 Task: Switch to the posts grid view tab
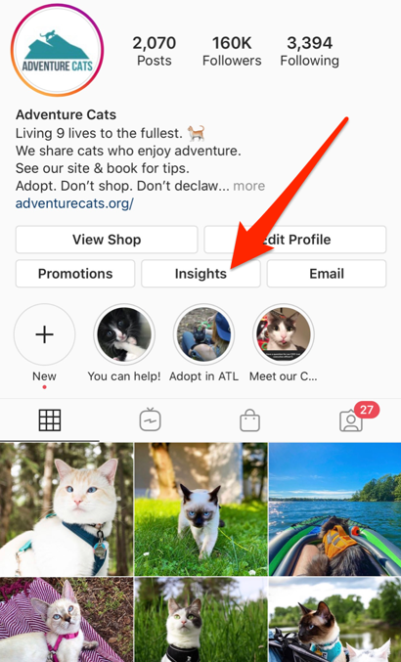(50, 420)
